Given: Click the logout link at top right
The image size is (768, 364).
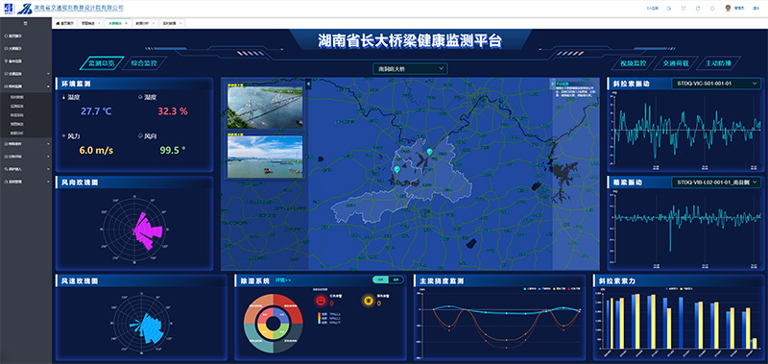Looking at the screenshot, I should click(756, 9).
